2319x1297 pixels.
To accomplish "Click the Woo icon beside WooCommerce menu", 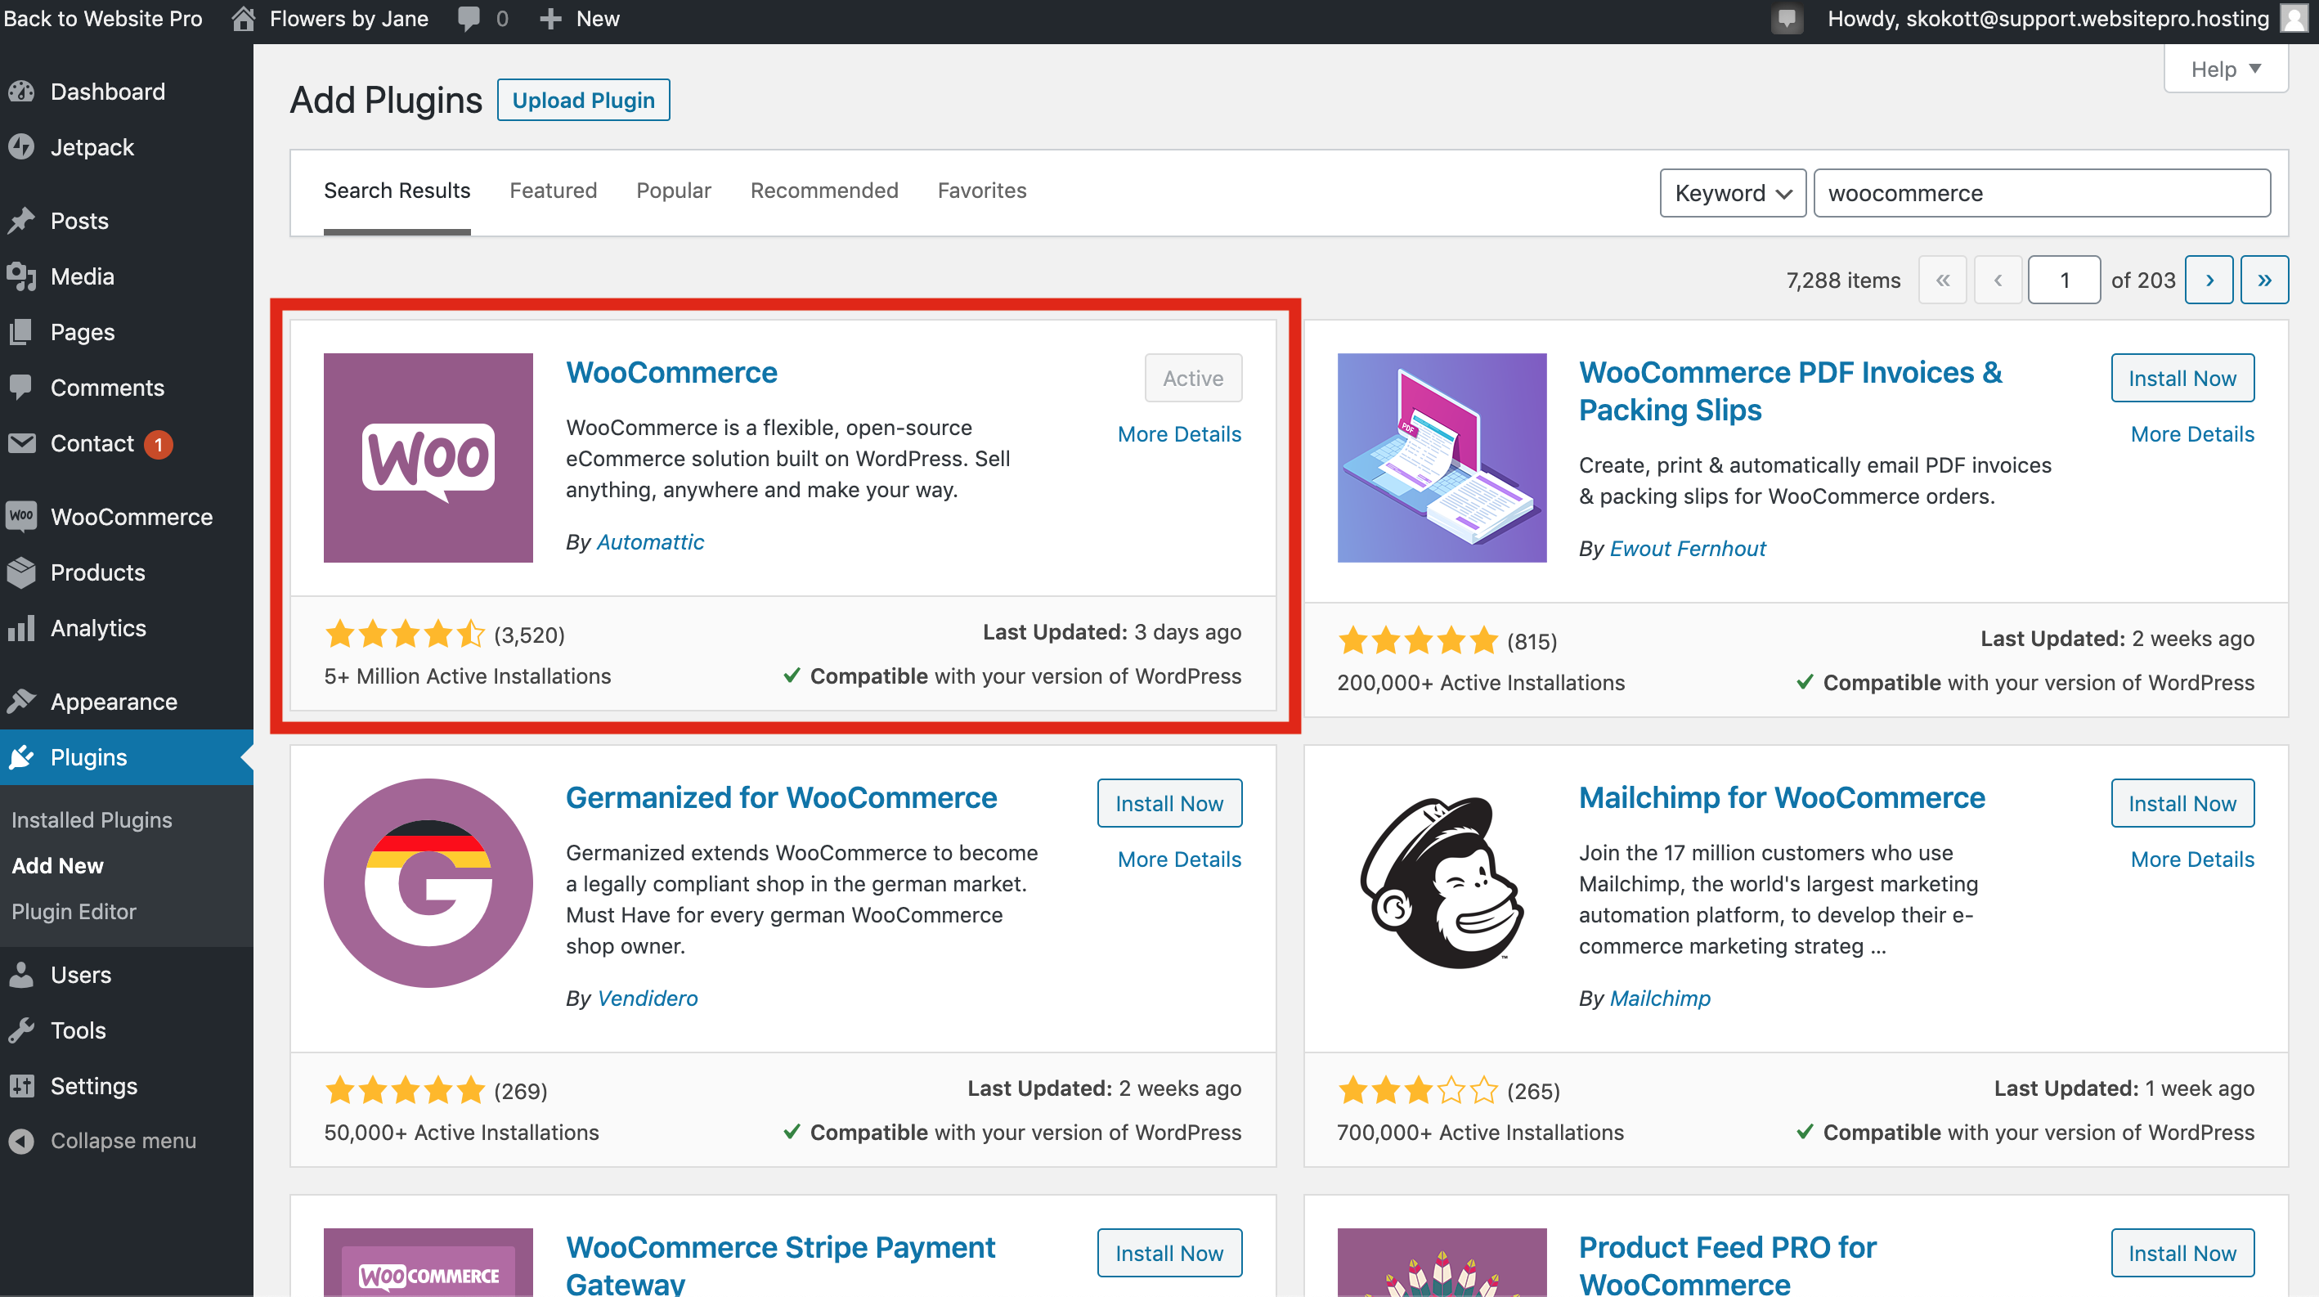I will (x=21, y=517).
